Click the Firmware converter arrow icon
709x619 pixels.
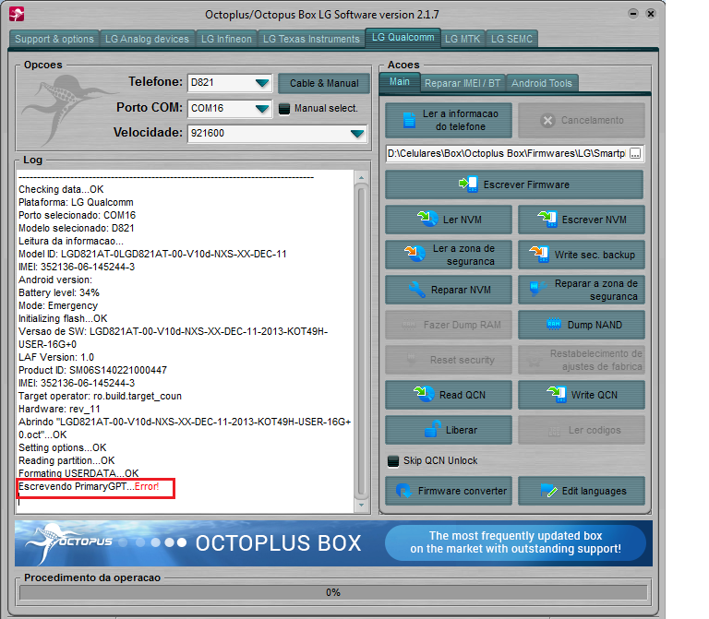403,491
